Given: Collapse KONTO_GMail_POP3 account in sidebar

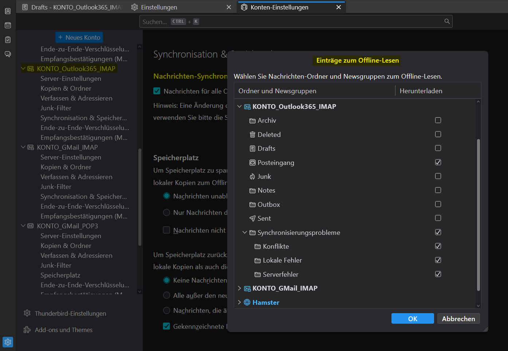Looking at the screenshot, I should [23, 226].
